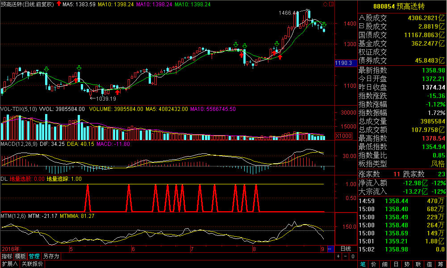The image size is (447, 268).
Task: Click the "0" reset button beside zoom controls
Action: 352,256
